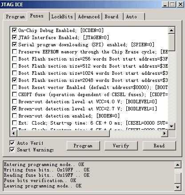Select the Fuses tab
185x195 pixels.
(38, 16)
